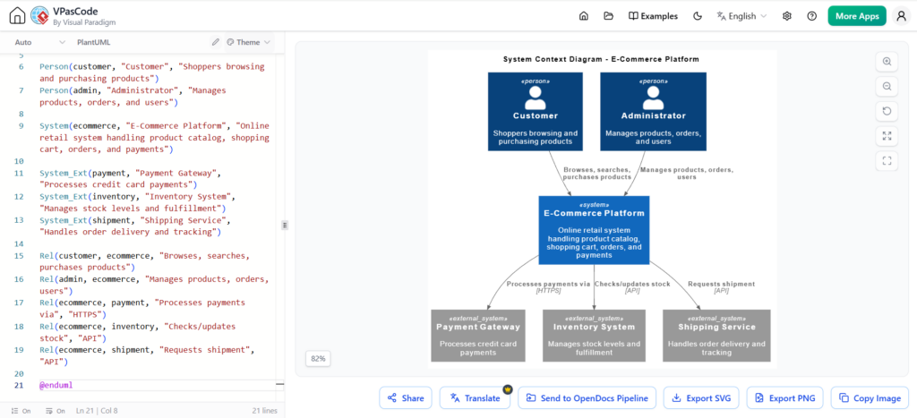Click the PlantUML language label

coord(93,42)
